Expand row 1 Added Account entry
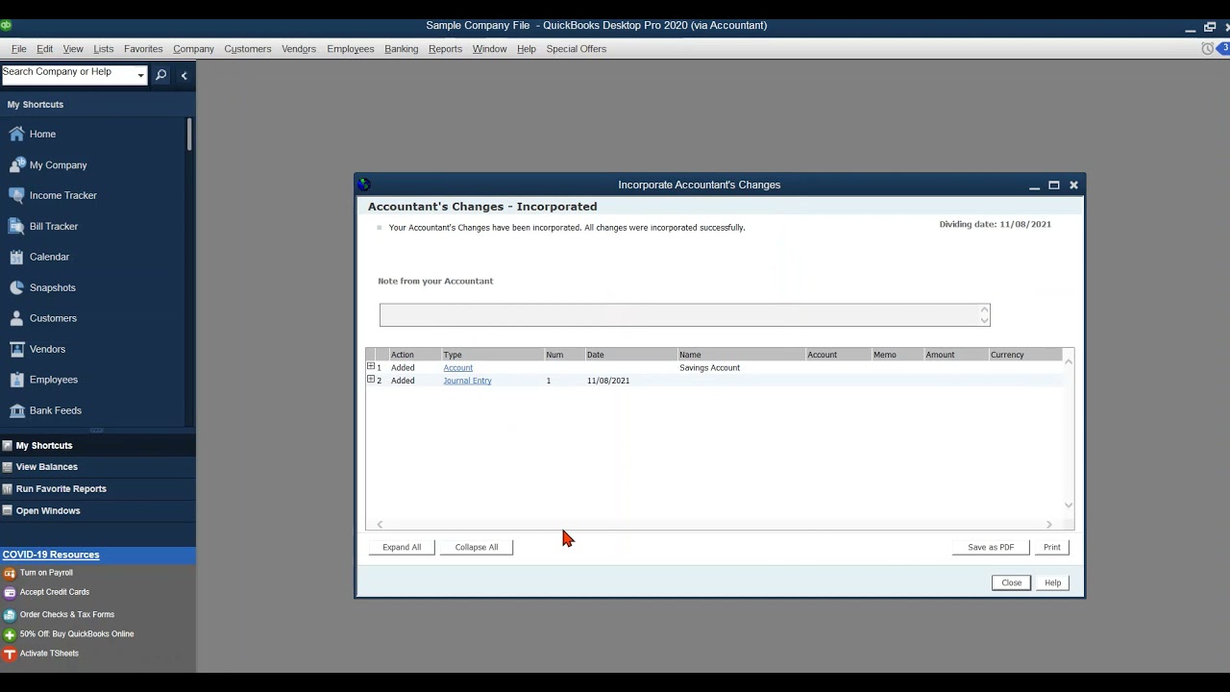The height and width of the screenshot is (692, 1230). [370, 366]
